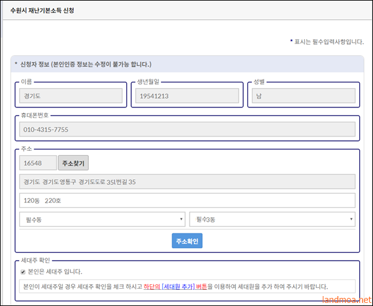
Task: Toggle the 본인은 세대주 입니다 checkbox
Action: coord(23,272)
